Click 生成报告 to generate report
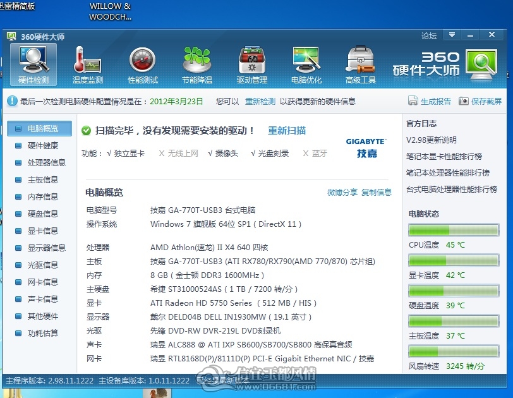The width and height of the screenshot is (513, 398). click(436, 101)
